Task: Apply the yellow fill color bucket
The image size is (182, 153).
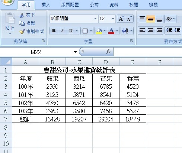Action: pos(99,31)
